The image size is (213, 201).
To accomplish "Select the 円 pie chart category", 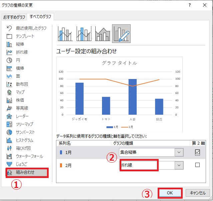I will click(x=13, y=60).
